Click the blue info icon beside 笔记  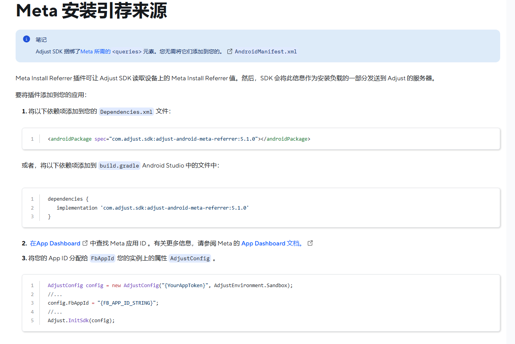coord(27,39)
